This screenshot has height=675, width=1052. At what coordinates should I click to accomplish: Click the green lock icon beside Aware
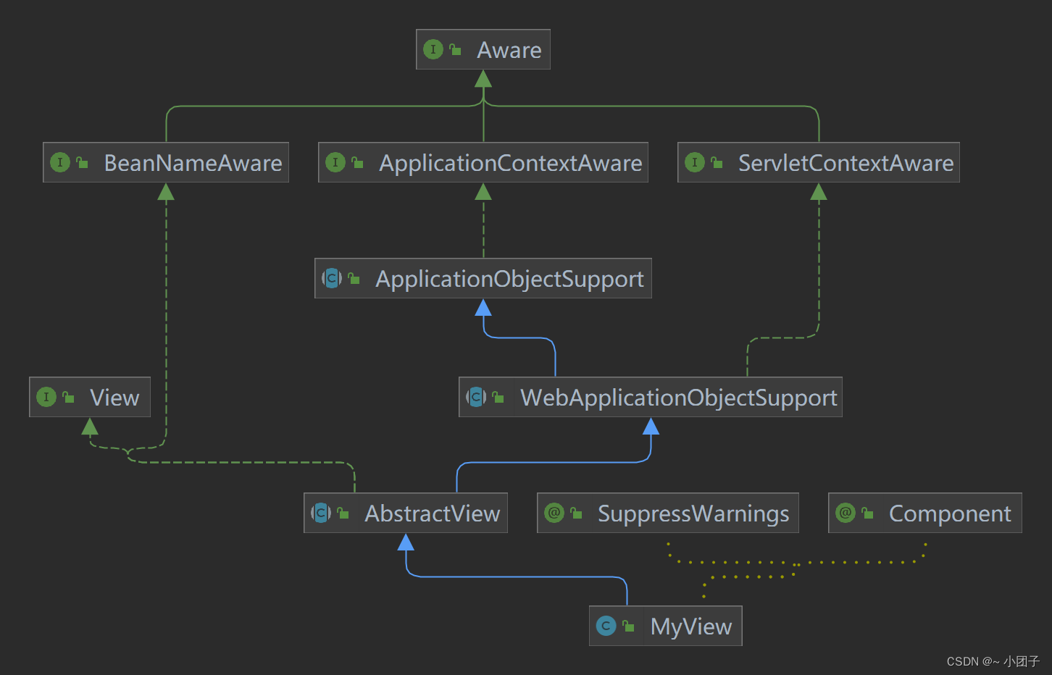(x=455, y=49)
